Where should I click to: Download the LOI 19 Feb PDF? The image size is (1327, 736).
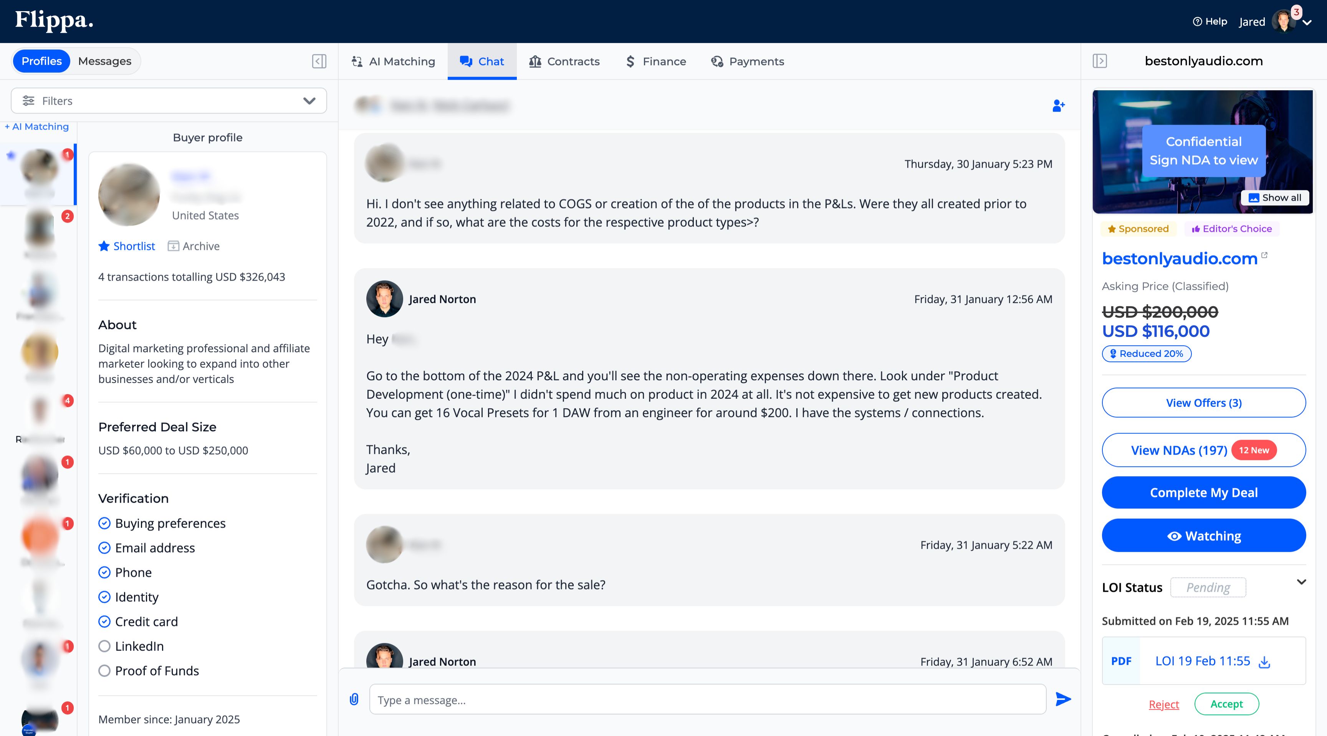click(1264, 662)
